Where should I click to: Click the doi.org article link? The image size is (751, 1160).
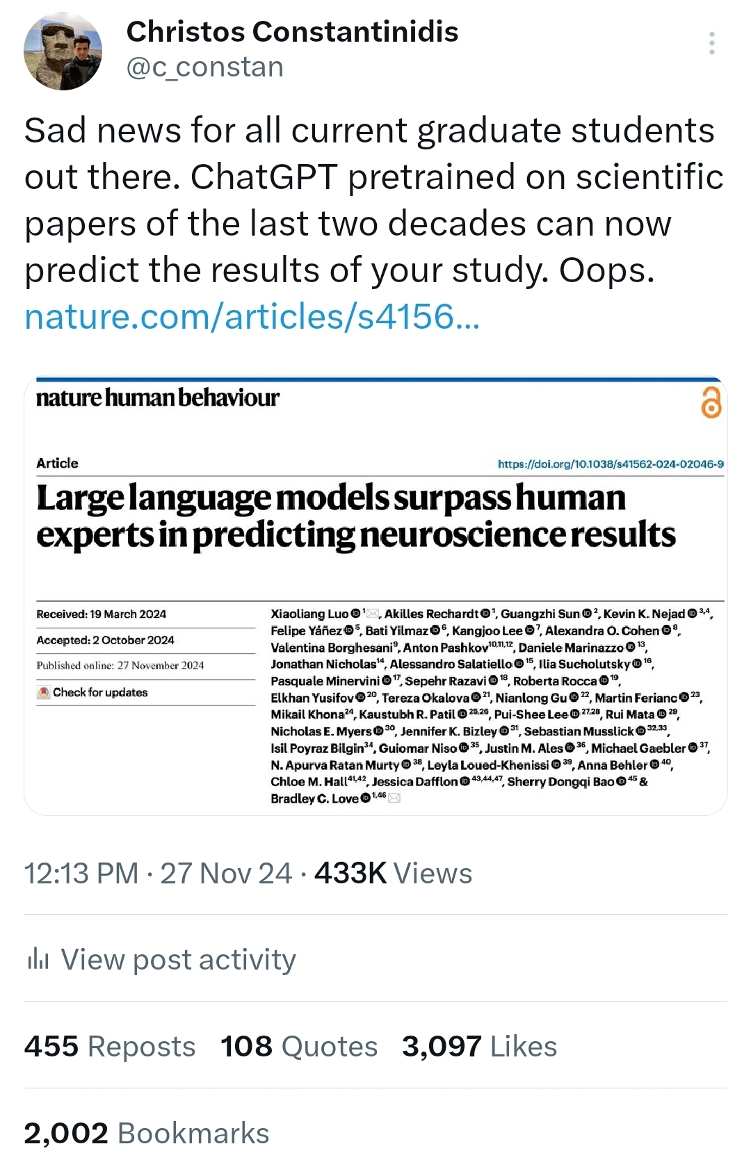click(x=611, y=464)
